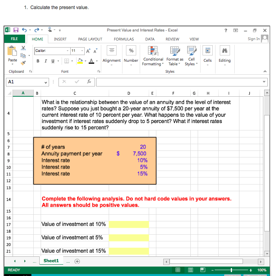Expand borders dropdown arrow
Screen dimensions: 272x276
[72, 61]
